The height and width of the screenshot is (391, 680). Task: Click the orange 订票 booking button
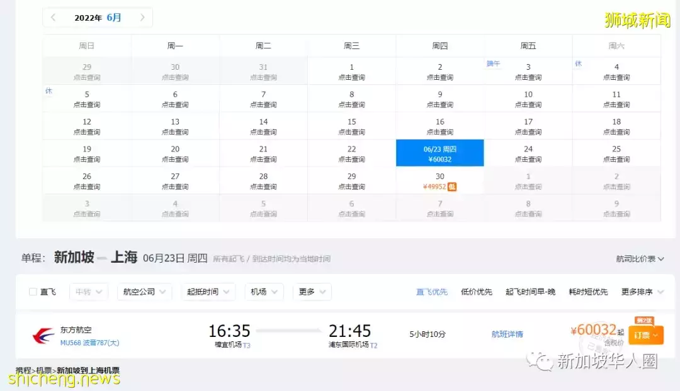645,335
